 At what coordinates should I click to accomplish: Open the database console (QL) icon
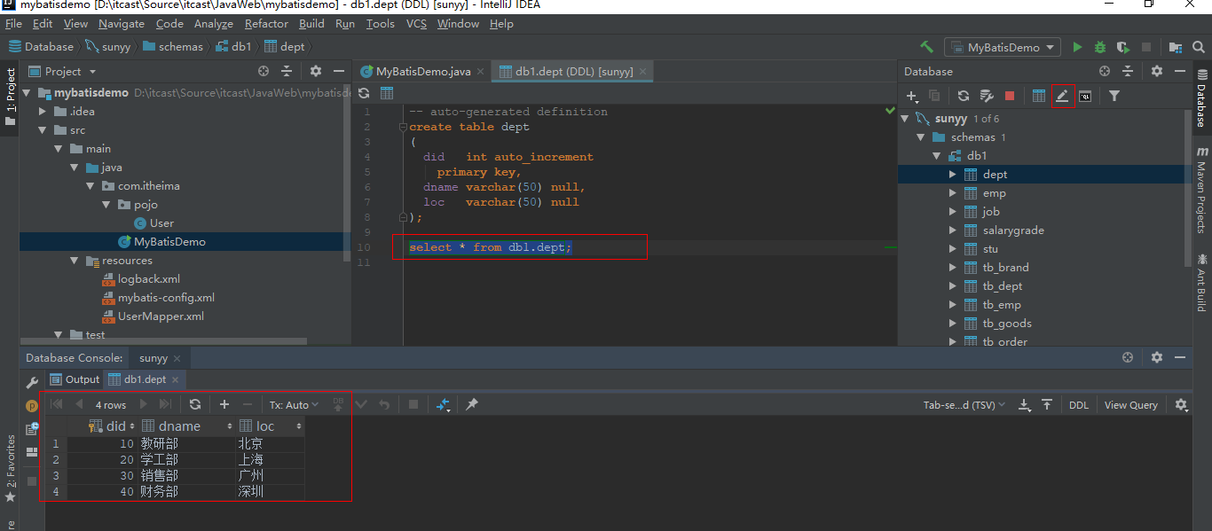click(1084, 96)
